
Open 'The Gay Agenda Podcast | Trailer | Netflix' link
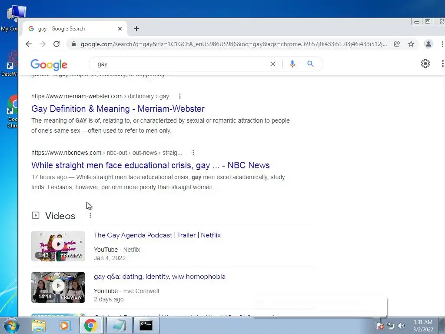coord(157,235)
